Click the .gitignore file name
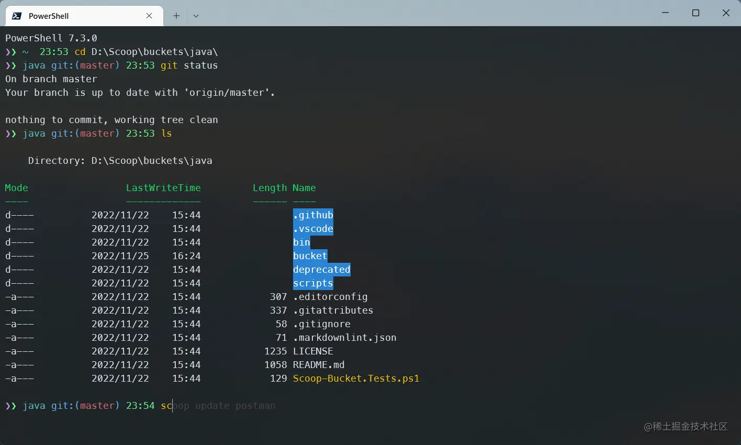 [321, 324]
